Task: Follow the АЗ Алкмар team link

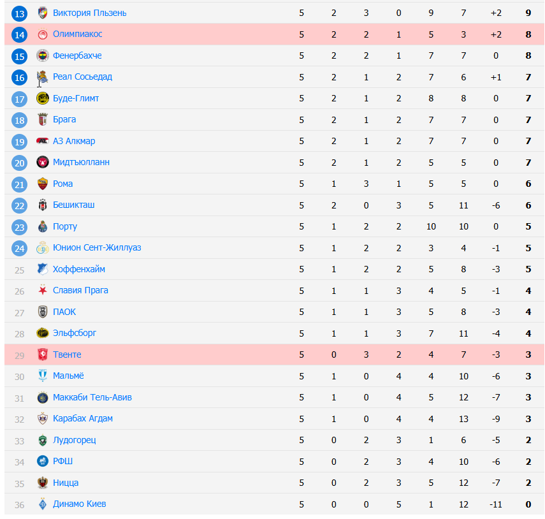Action: point(74,141)
